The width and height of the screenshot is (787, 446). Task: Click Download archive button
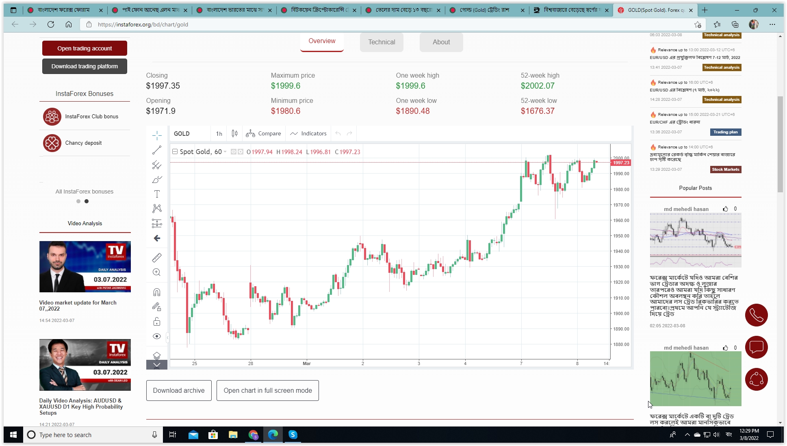click(179, 390)
